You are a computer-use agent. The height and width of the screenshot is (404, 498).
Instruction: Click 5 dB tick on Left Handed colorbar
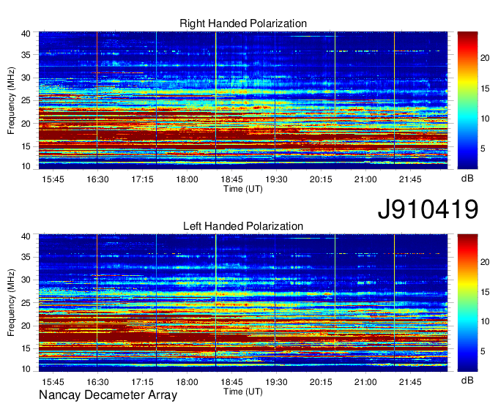coord(483,351)
